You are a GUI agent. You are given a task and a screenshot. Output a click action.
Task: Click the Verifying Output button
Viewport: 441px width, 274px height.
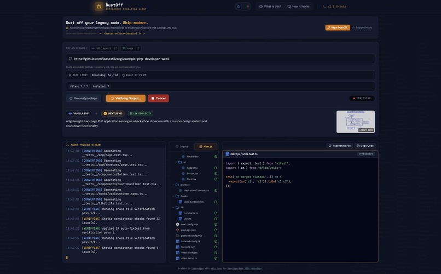point(125,98)
